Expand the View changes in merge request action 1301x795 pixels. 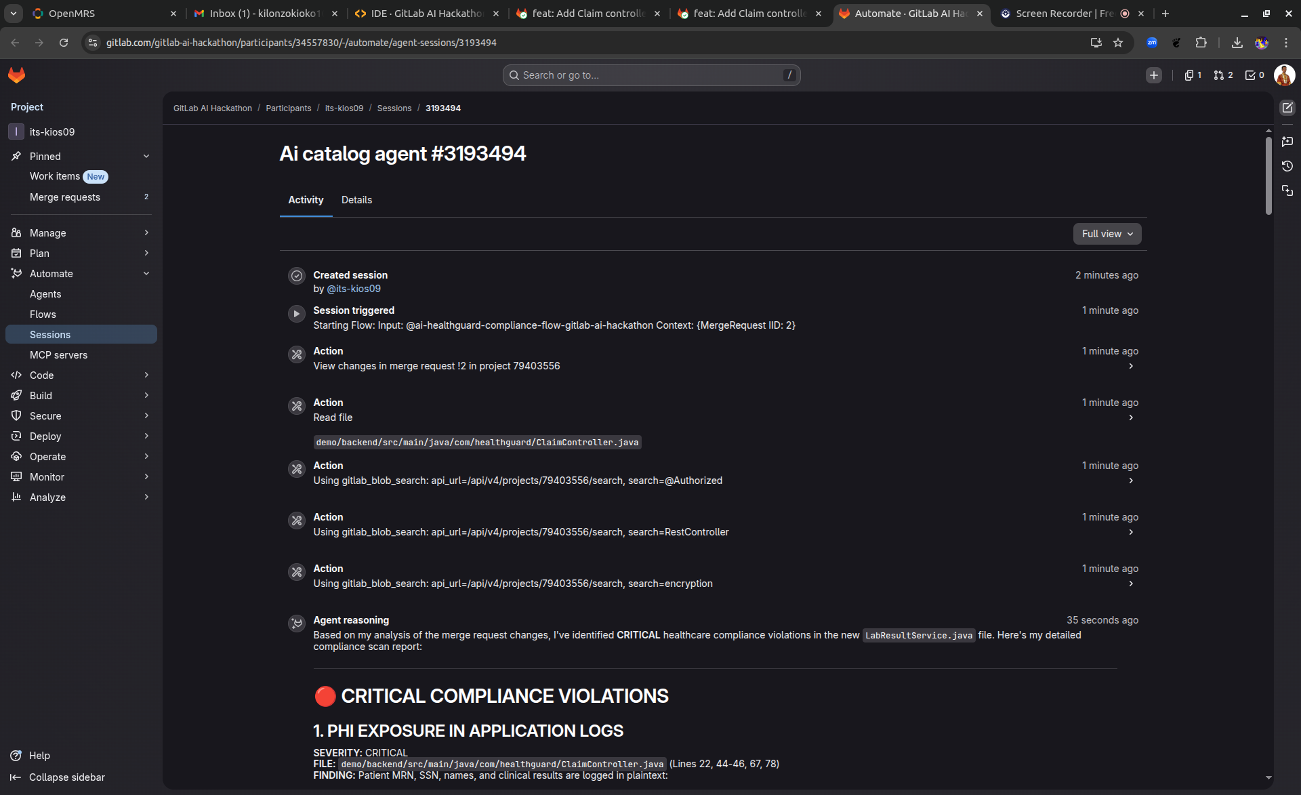1131,366
